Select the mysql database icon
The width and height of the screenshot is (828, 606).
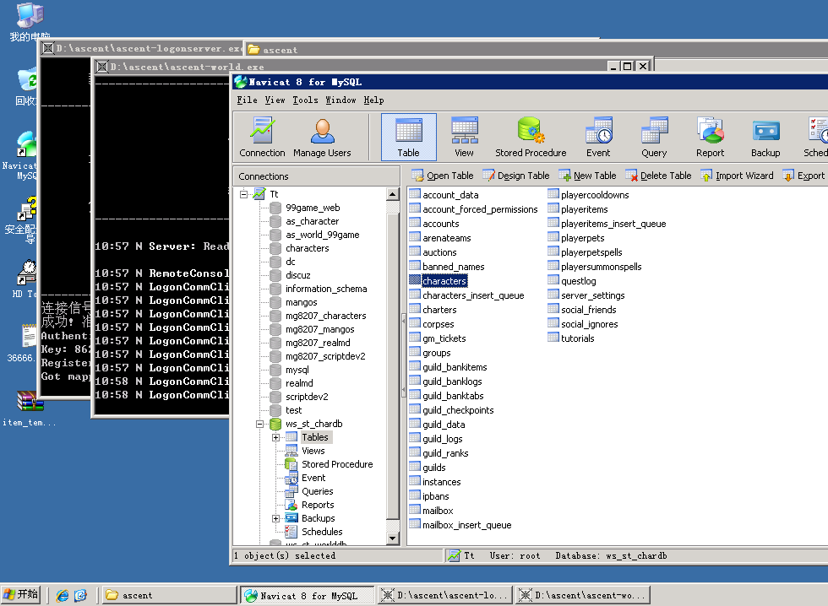[275, 370]
